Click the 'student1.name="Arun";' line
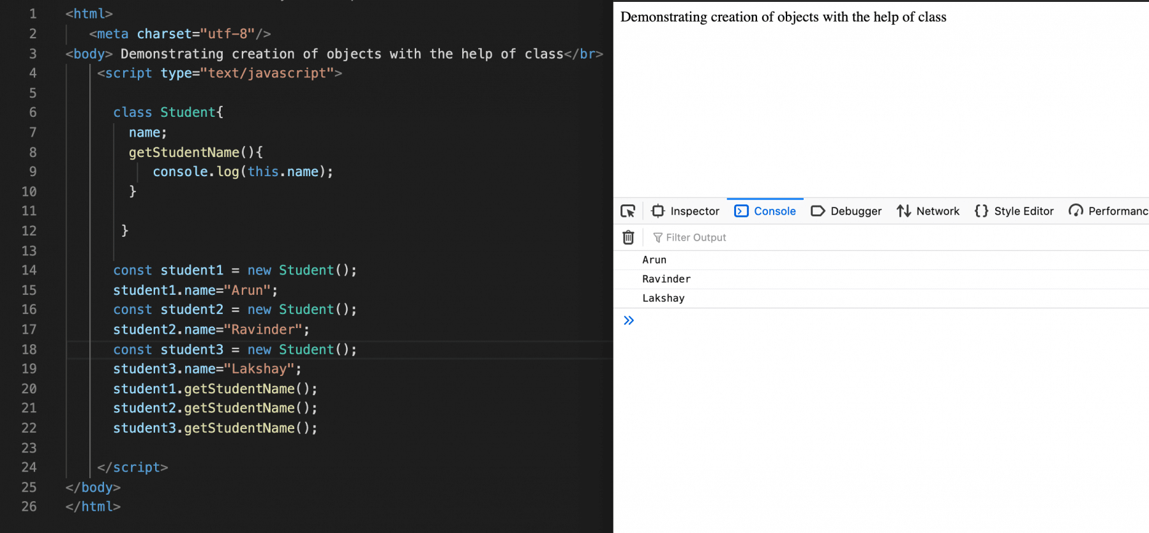This screenshot has height=533, width=1149. [195, 290]
